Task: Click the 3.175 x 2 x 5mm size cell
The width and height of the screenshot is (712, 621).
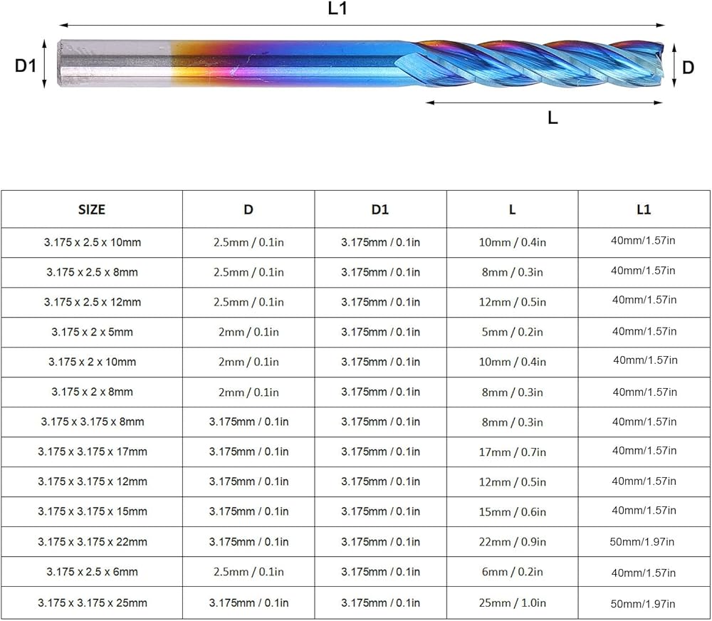Action: [92, 332]
